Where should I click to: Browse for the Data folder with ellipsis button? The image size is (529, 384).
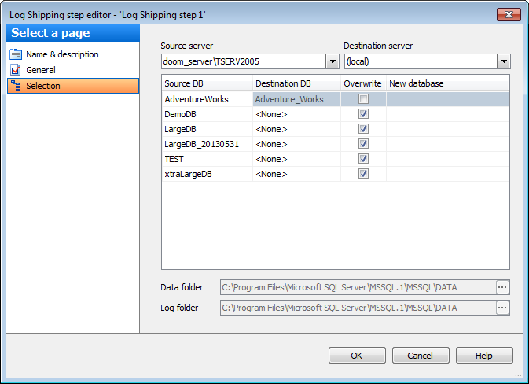pos(502,287)
